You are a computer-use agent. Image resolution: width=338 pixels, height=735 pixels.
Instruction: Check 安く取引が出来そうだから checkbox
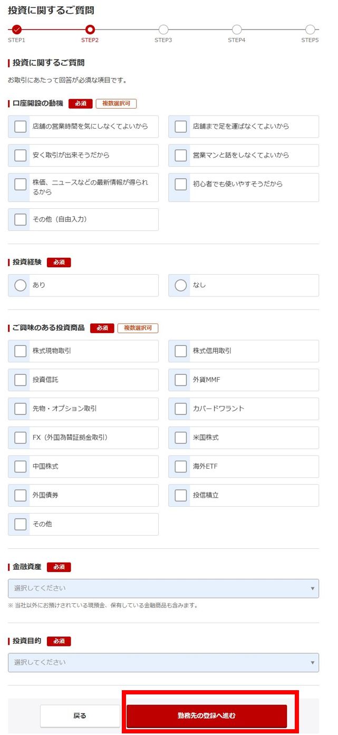click(20, 155)
